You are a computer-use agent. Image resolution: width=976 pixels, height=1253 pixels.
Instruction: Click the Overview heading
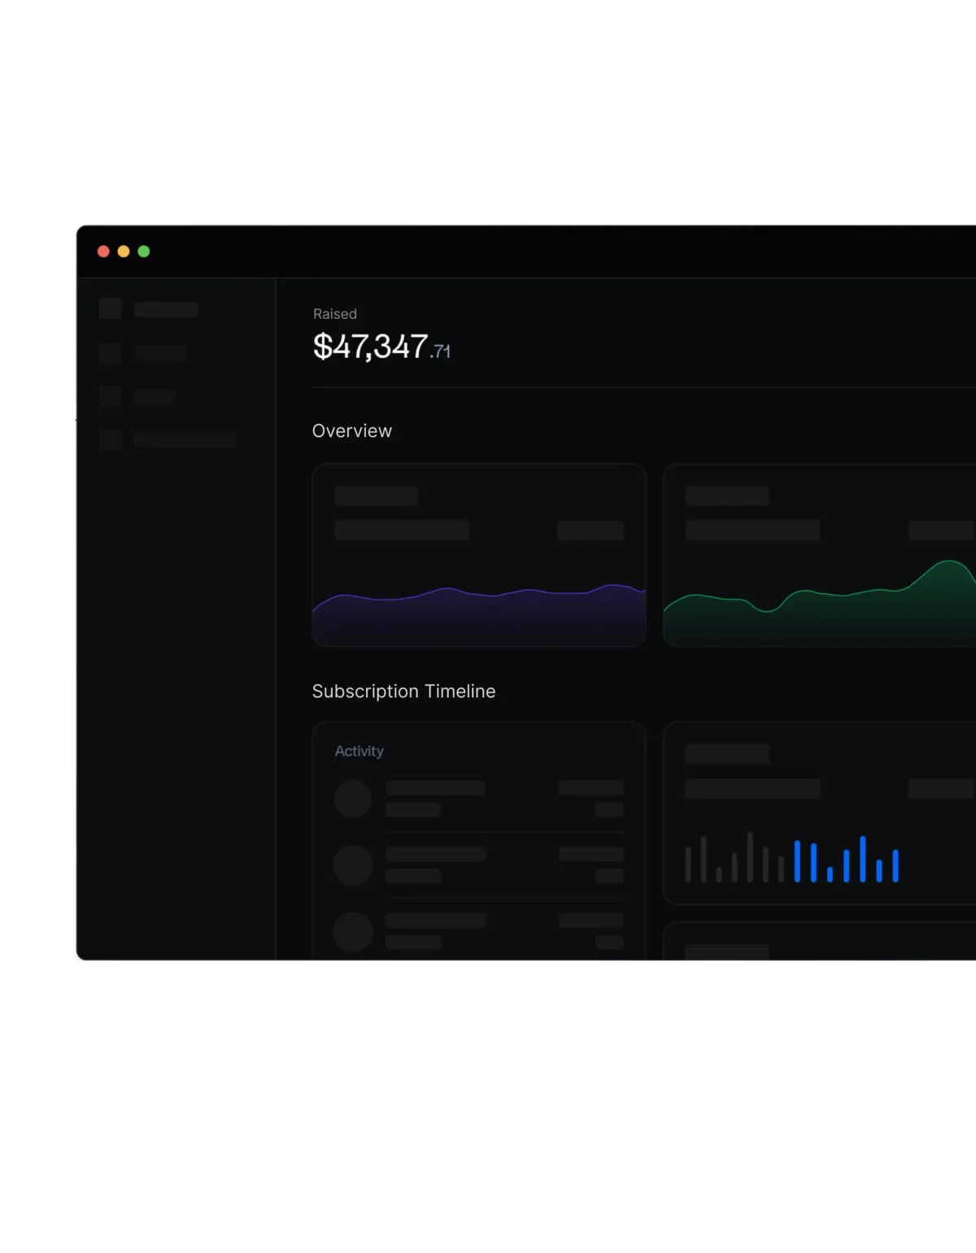pyautogui.click(x=352, y=431)
